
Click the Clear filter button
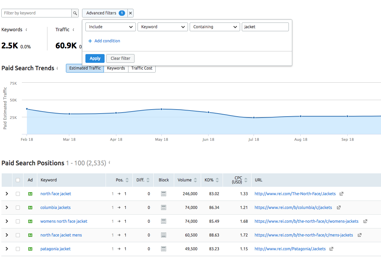click(x=120, y=58)
